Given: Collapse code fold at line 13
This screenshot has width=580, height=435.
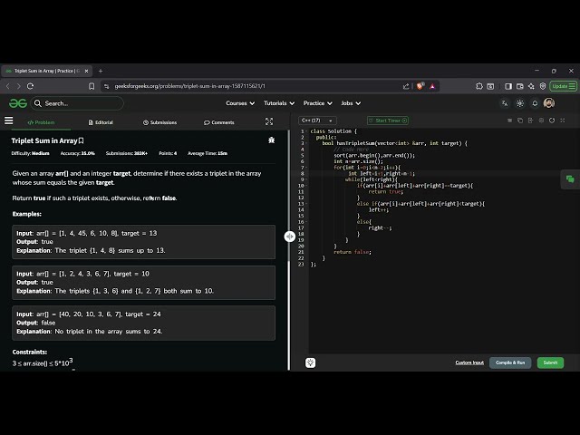Looking at the screenshot, I should point(306,204).
